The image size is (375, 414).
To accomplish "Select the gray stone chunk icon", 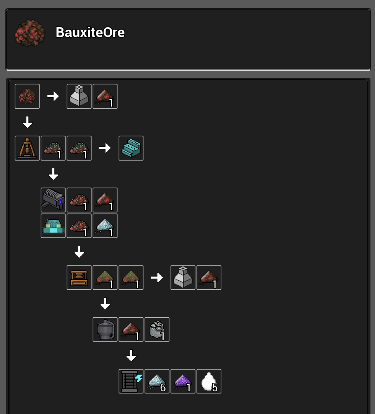I will point(157,330).
